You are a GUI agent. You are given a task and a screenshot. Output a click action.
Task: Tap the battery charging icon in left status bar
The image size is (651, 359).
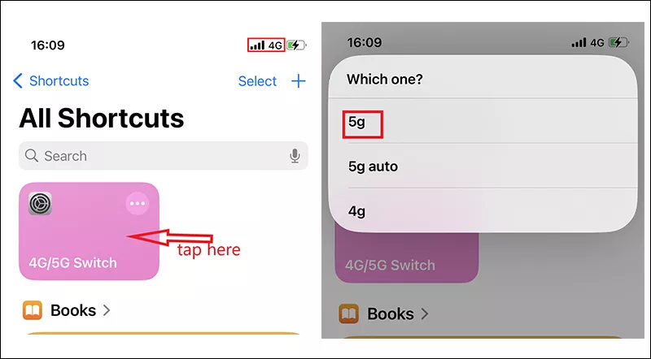pyautogui.click(x=296, y=45)
